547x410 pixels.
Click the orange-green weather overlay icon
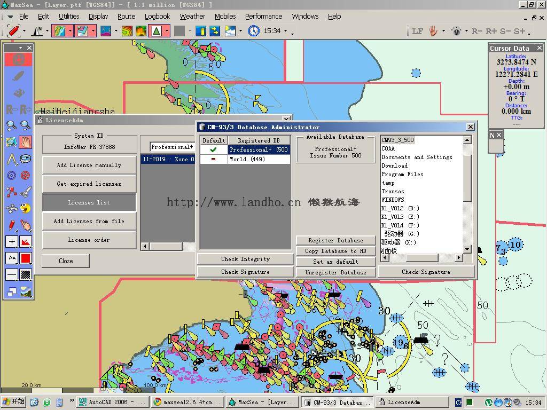(x=141, y=31)
